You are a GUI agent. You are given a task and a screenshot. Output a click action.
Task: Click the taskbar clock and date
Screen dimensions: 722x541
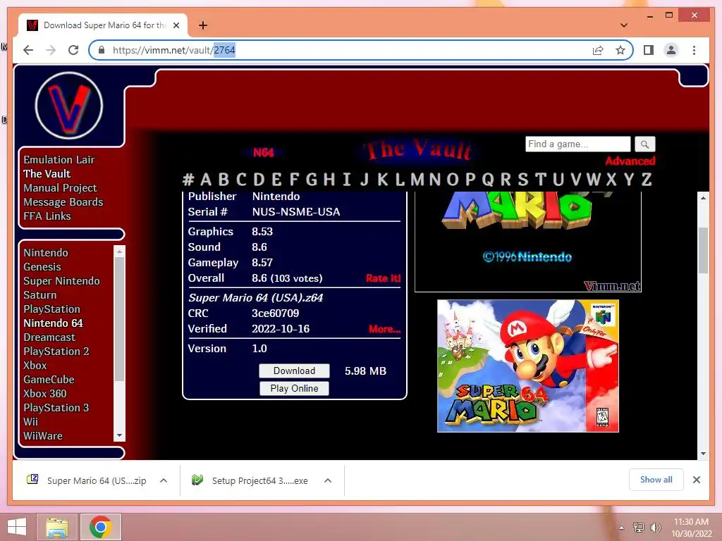pos(691,528)
